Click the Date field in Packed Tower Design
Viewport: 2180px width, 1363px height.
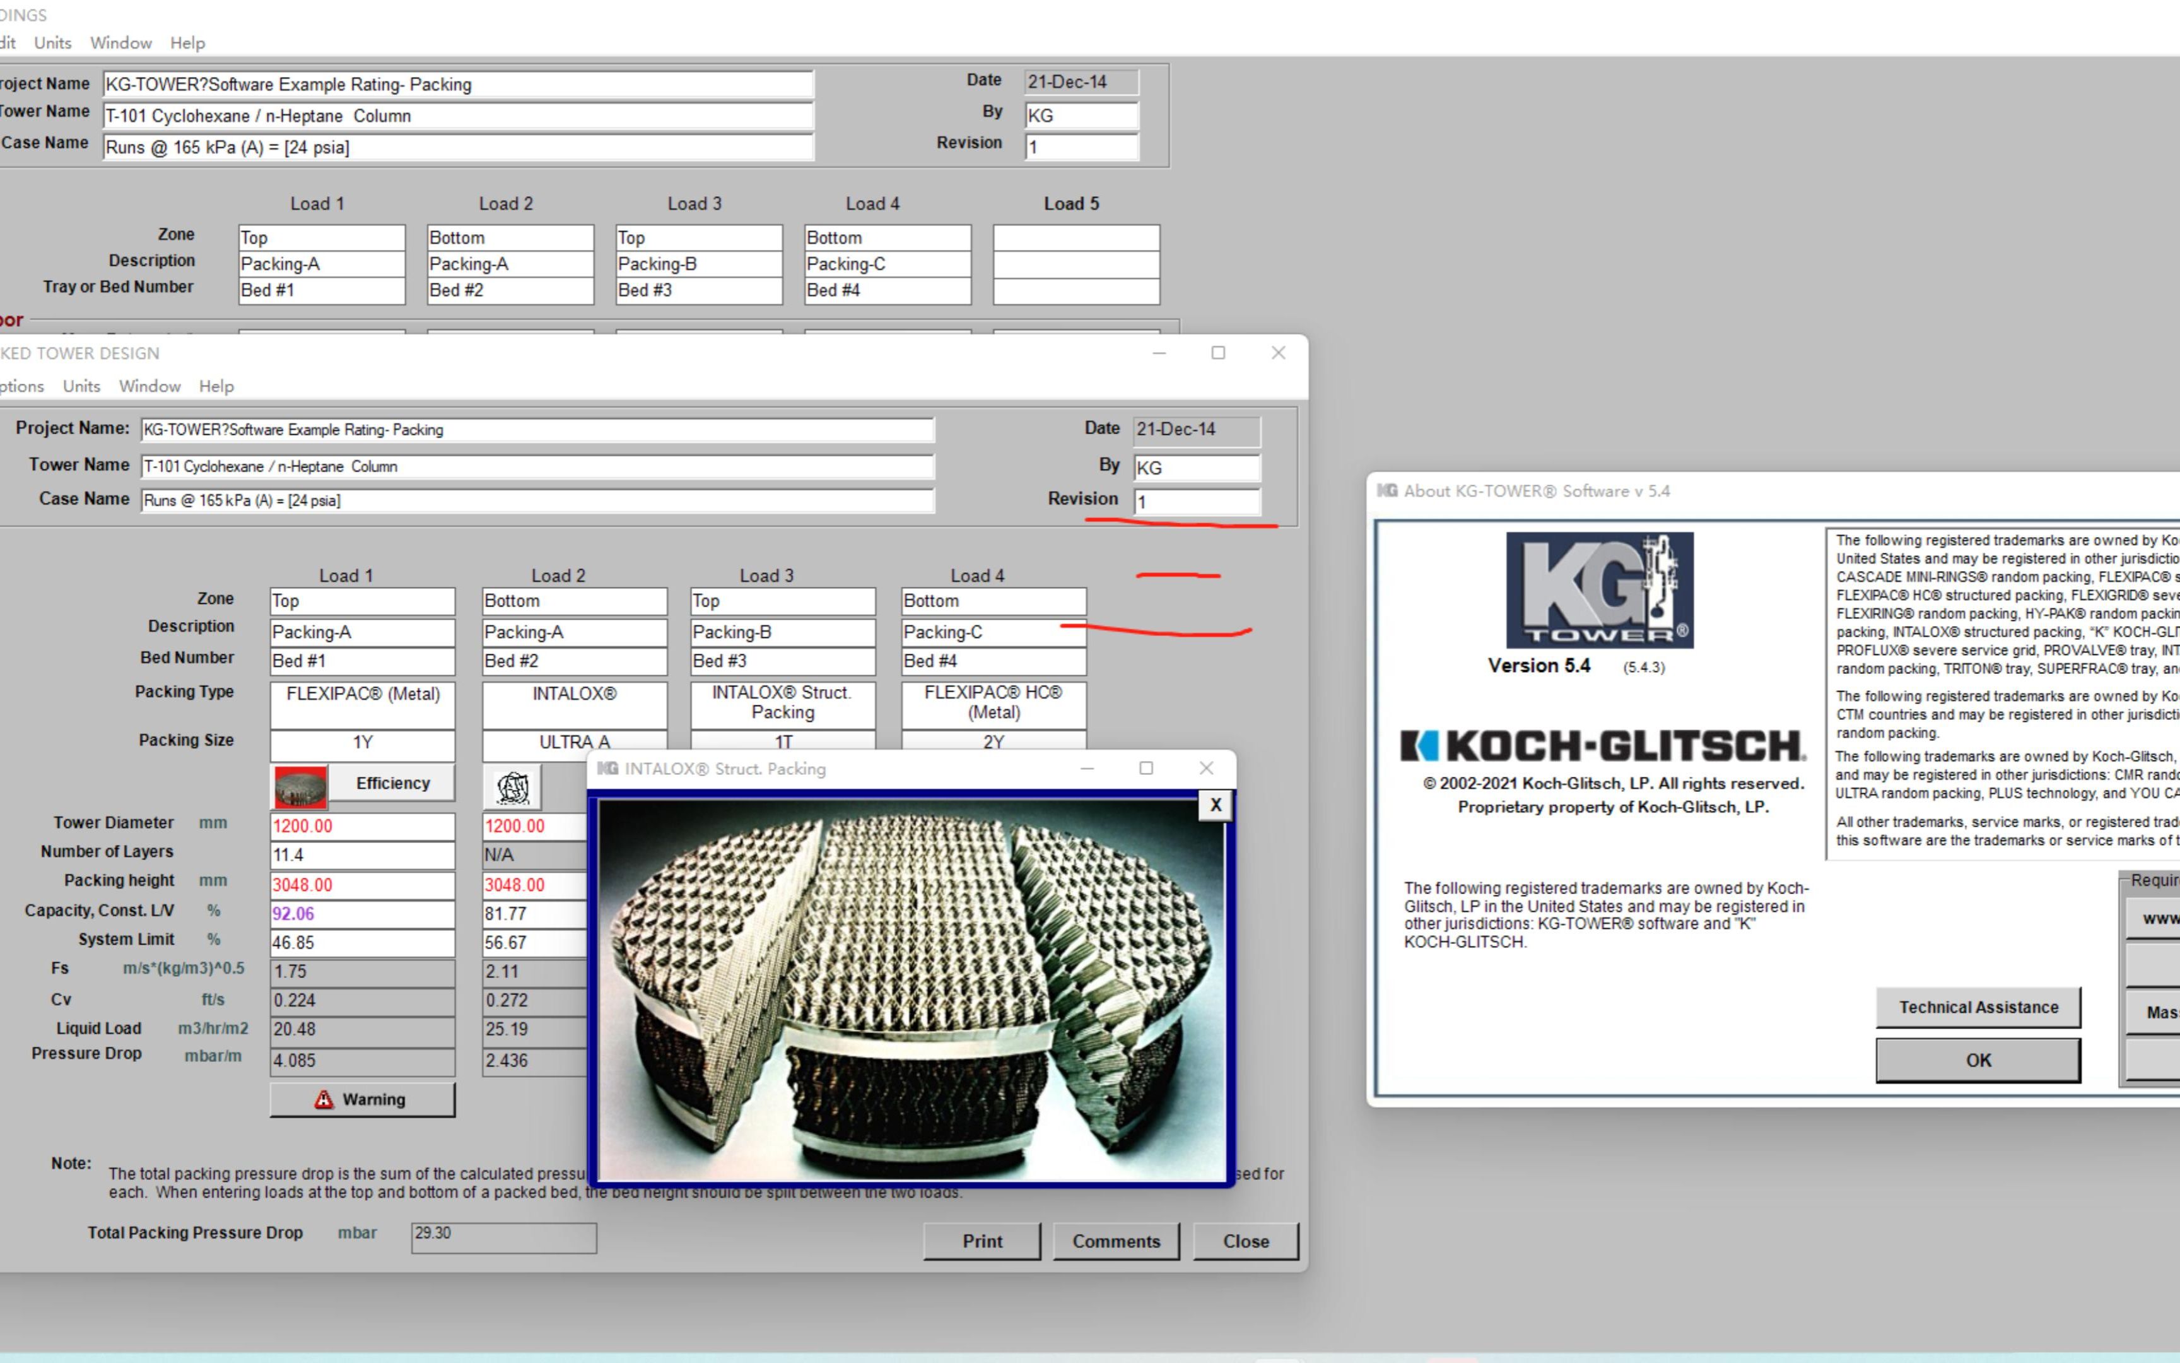click(1197, 431)
